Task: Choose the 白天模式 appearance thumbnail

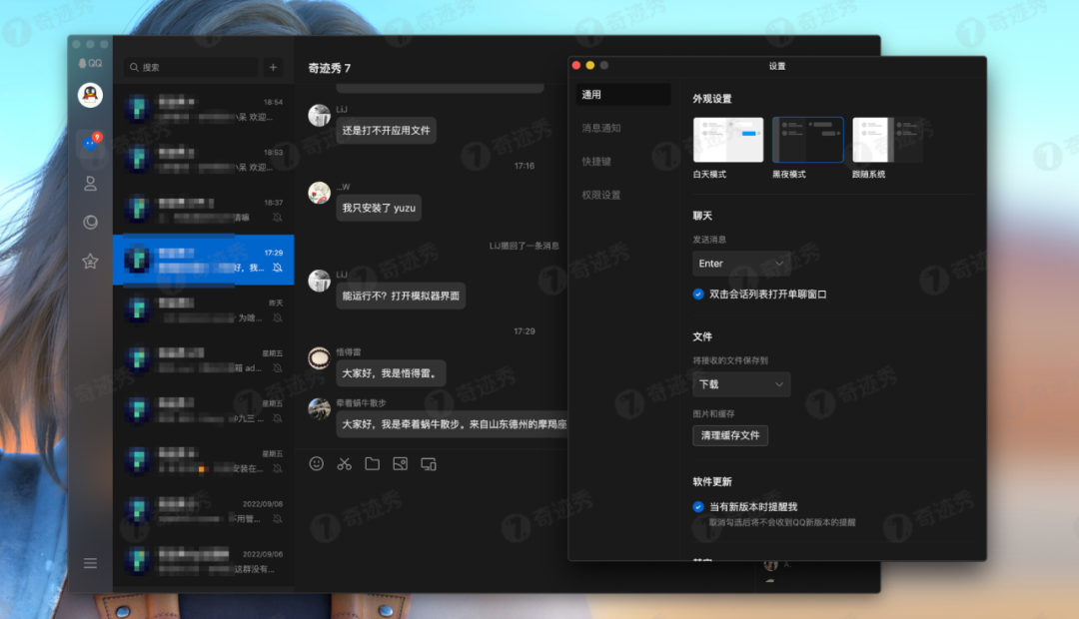Action: tap(728, 140)
